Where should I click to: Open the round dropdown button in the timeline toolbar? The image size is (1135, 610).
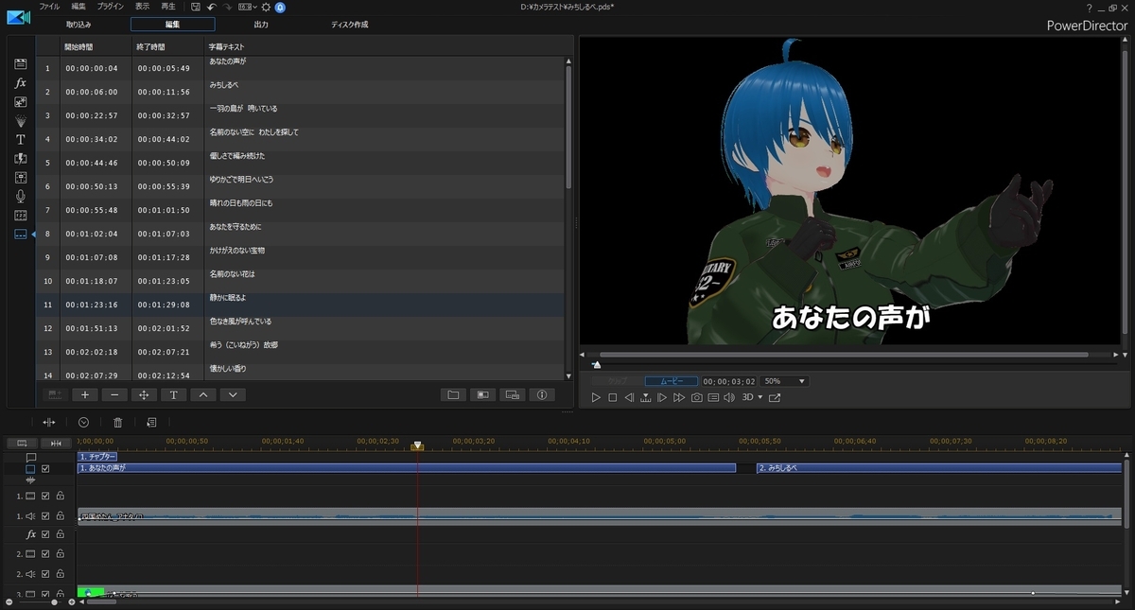(83, 422)
